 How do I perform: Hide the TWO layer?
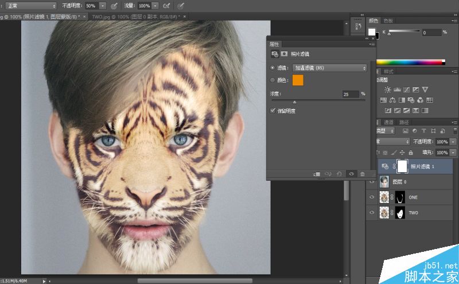372,212
